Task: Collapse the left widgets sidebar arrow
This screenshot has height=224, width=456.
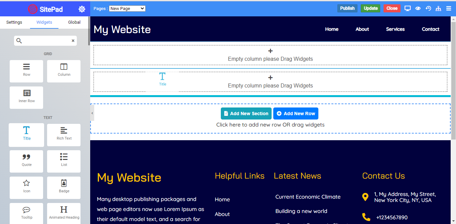Action: click(92, 113)
